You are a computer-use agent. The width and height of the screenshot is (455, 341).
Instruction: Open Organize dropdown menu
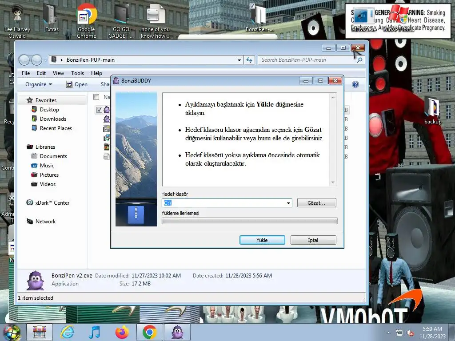pyautogui.click(x=39, y=84)
